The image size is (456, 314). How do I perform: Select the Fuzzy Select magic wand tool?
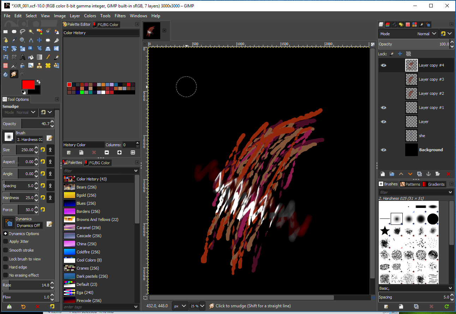click(x=31, y=32)
